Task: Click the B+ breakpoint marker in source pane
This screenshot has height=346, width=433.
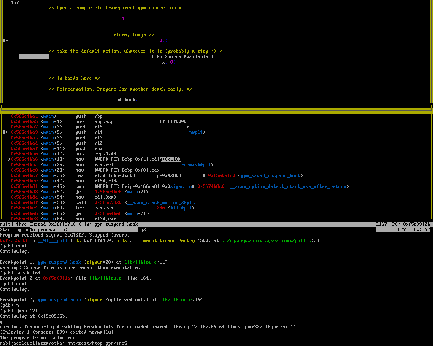Action: (5, 41)
